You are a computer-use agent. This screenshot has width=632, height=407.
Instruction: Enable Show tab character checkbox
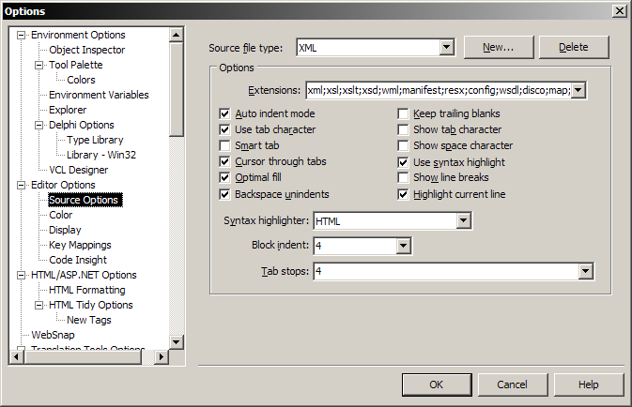403,129
